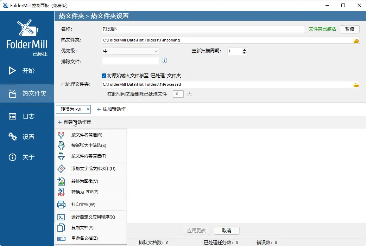Viewport: 366px width, 246px height.
Task: Click the FolderMill title bar app icon
Action: coord(5,5)
